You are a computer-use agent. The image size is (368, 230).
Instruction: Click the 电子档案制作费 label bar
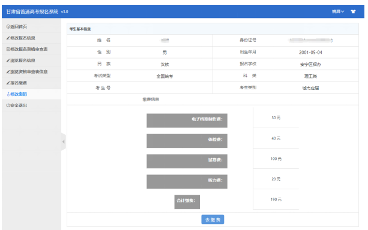coord(187,120)
